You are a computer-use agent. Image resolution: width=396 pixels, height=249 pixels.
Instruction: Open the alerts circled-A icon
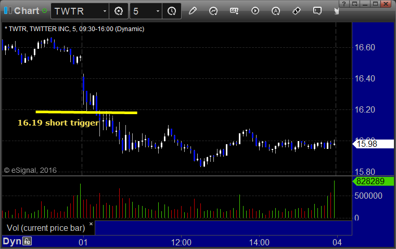pos(275,11)
